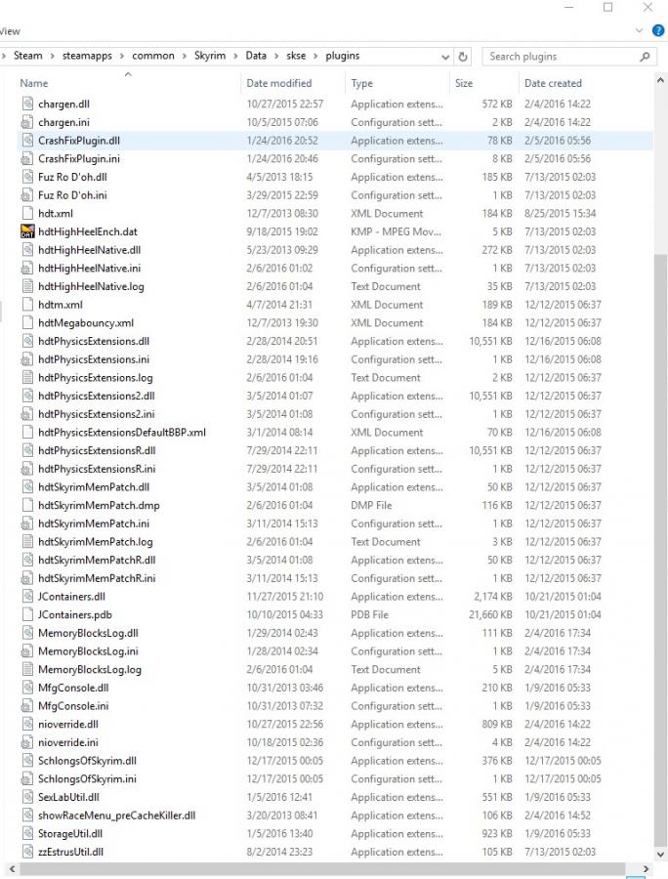Click the chargen.dll file icon
Image resolution: width=668 pixels, height=879 pixels.
point(27,104)
